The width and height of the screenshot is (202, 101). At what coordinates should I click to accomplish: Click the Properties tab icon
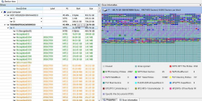[x=104, y=100]
